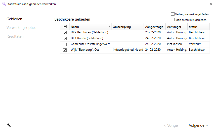Go to the Verwerkingsopties step

point(21,28)
